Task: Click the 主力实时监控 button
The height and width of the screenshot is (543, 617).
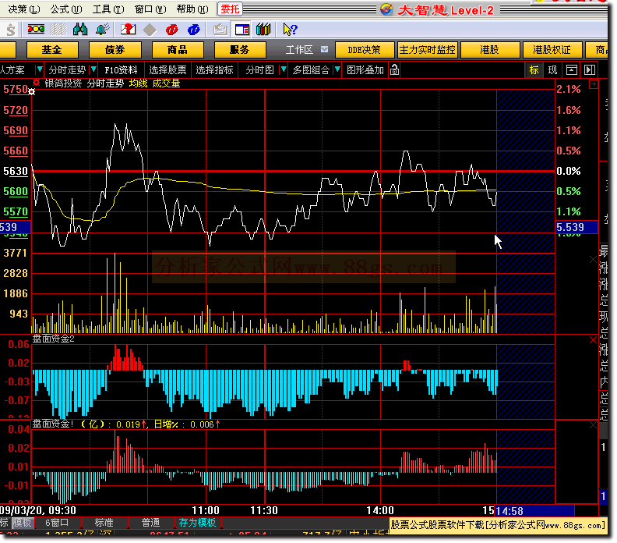Action: point(428,50)
